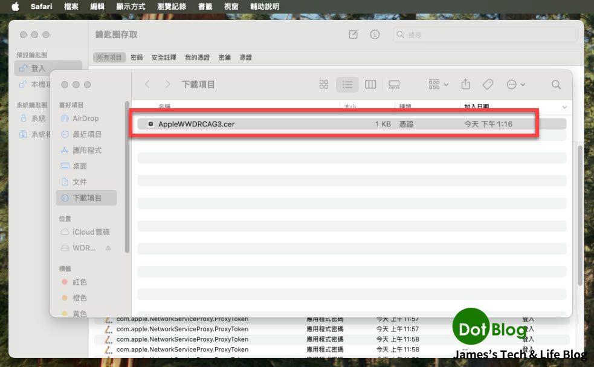Image resolution: width=594 pixels, height=367 pixels.
Task: Open the 檔案 menu in menu bar
Action: click(x=71, y=7)
